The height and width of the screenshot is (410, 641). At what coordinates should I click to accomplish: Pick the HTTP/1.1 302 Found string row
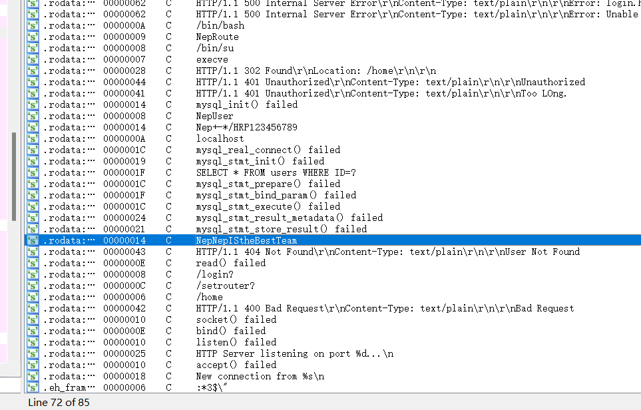pos(316,71)
